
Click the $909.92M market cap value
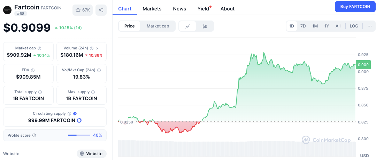(x=19, y=55)
